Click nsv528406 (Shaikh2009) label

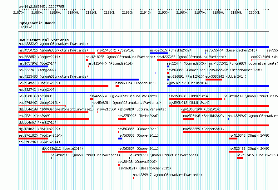(204, 116)
